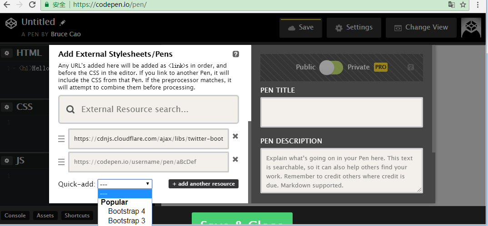Open the user avatar menu
Image resolution: width=488 pixels, height=226 pixels.
click(x=471, y=27)
